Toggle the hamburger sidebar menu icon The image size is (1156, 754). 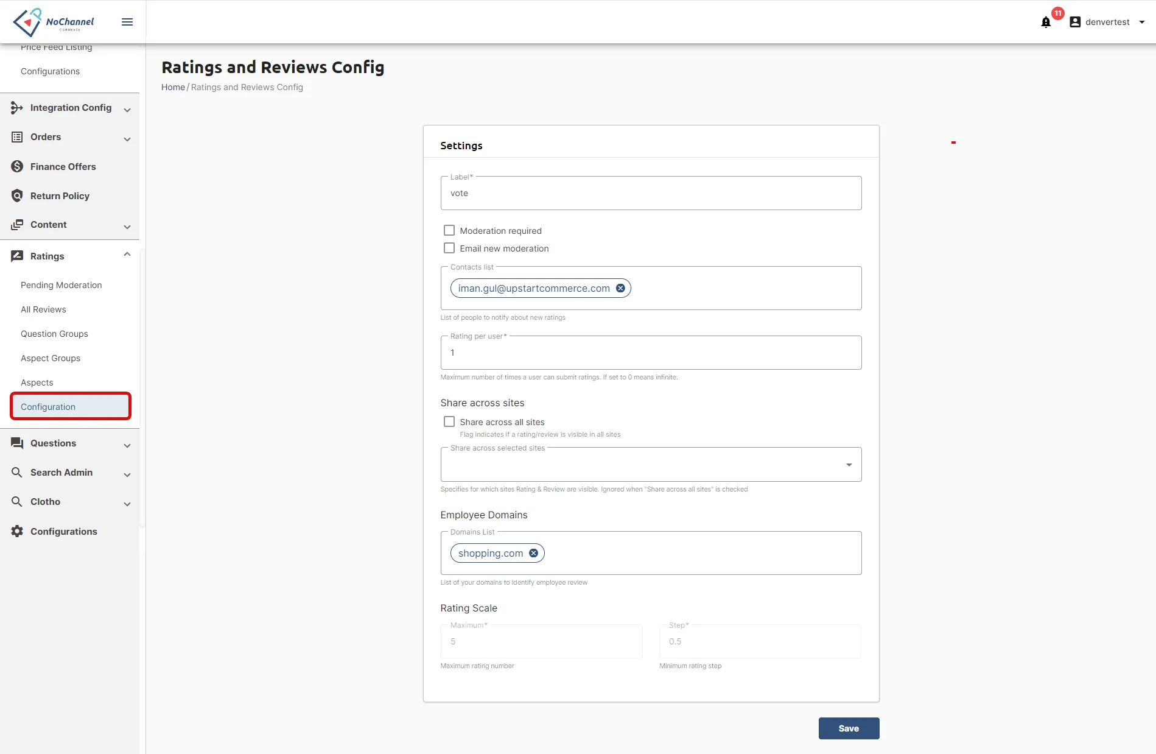pyautogui.click(x=127, y=22)
